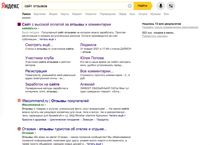Clear the search query with the X icon

coord(130,6)
